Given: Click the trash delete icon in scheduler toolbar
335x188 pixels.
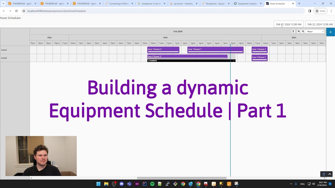Looking at the screenshot, I should pyautogui.click(x=293, y=31).
